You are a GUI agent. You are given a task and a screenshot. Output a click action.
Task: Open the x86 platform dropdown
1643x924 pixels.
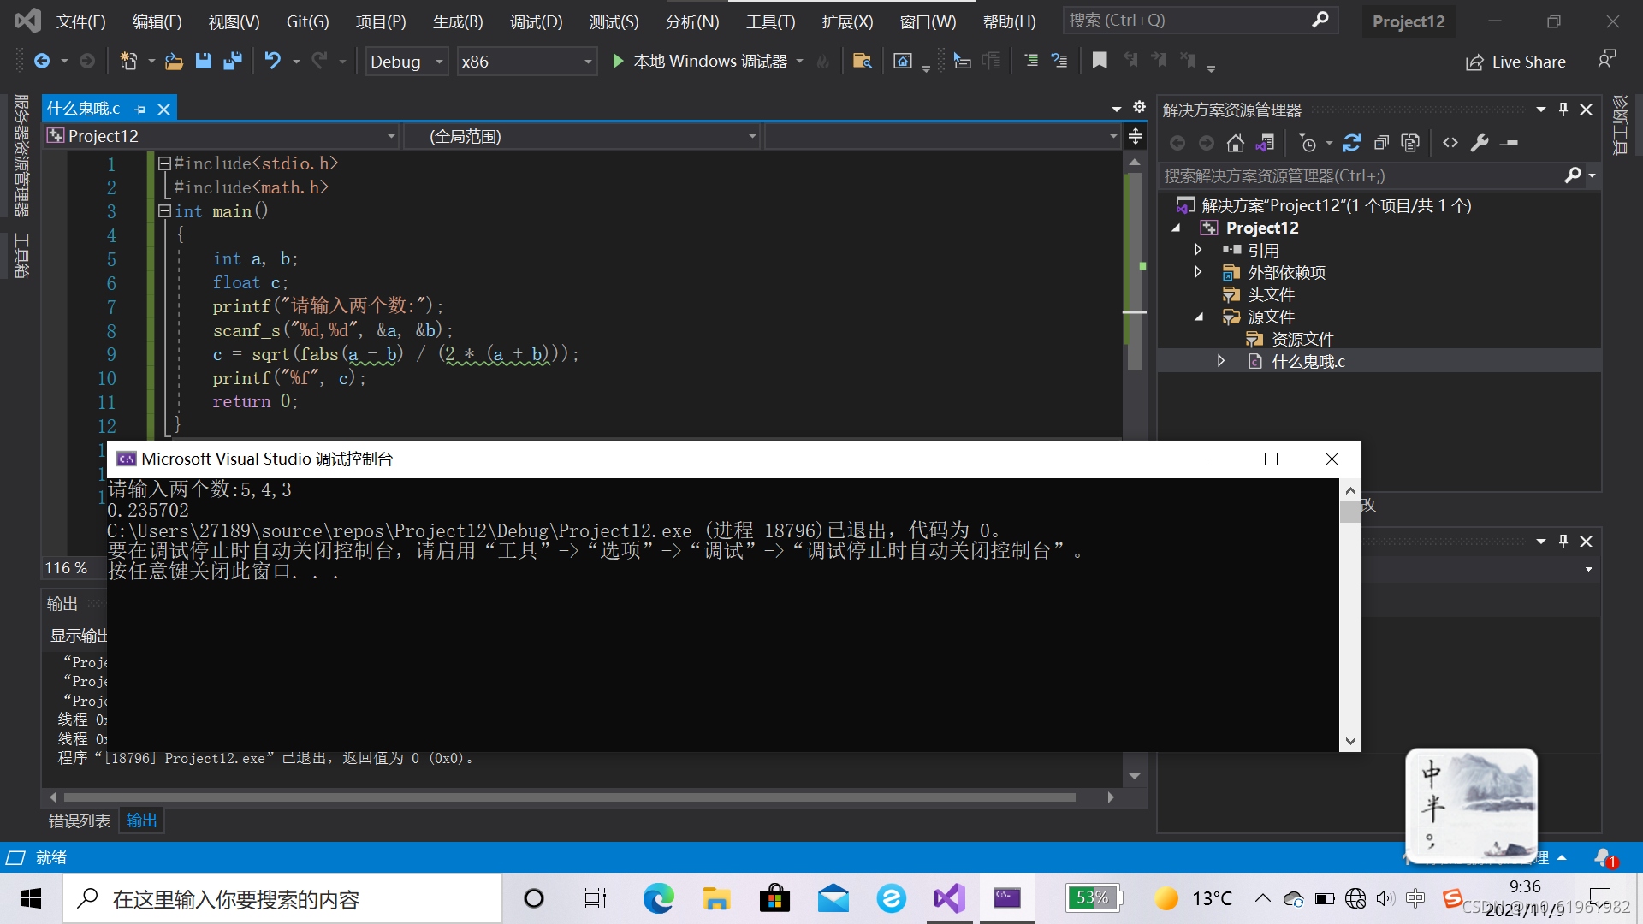pos(588,62)
